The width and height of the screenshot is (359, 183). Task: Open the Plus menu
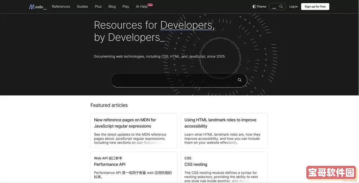point(98,7)
